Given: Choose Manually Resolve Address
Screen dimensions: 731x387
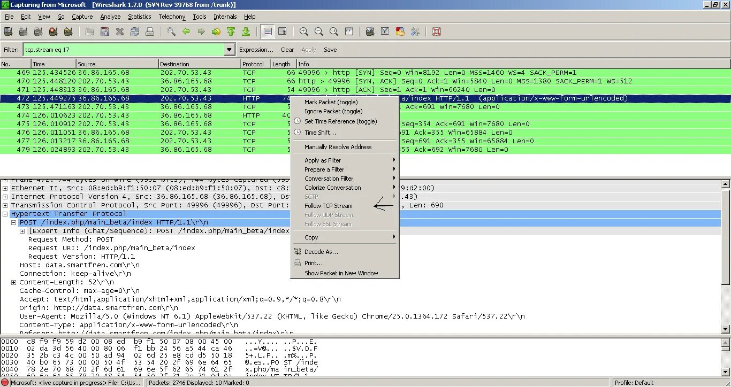Looking at the screenshot, I should 345,147.
